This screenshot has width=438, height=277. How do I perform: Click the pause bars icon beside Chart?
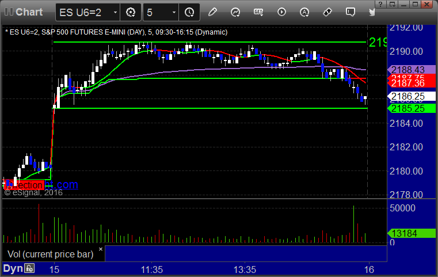(x=9, y=12)
